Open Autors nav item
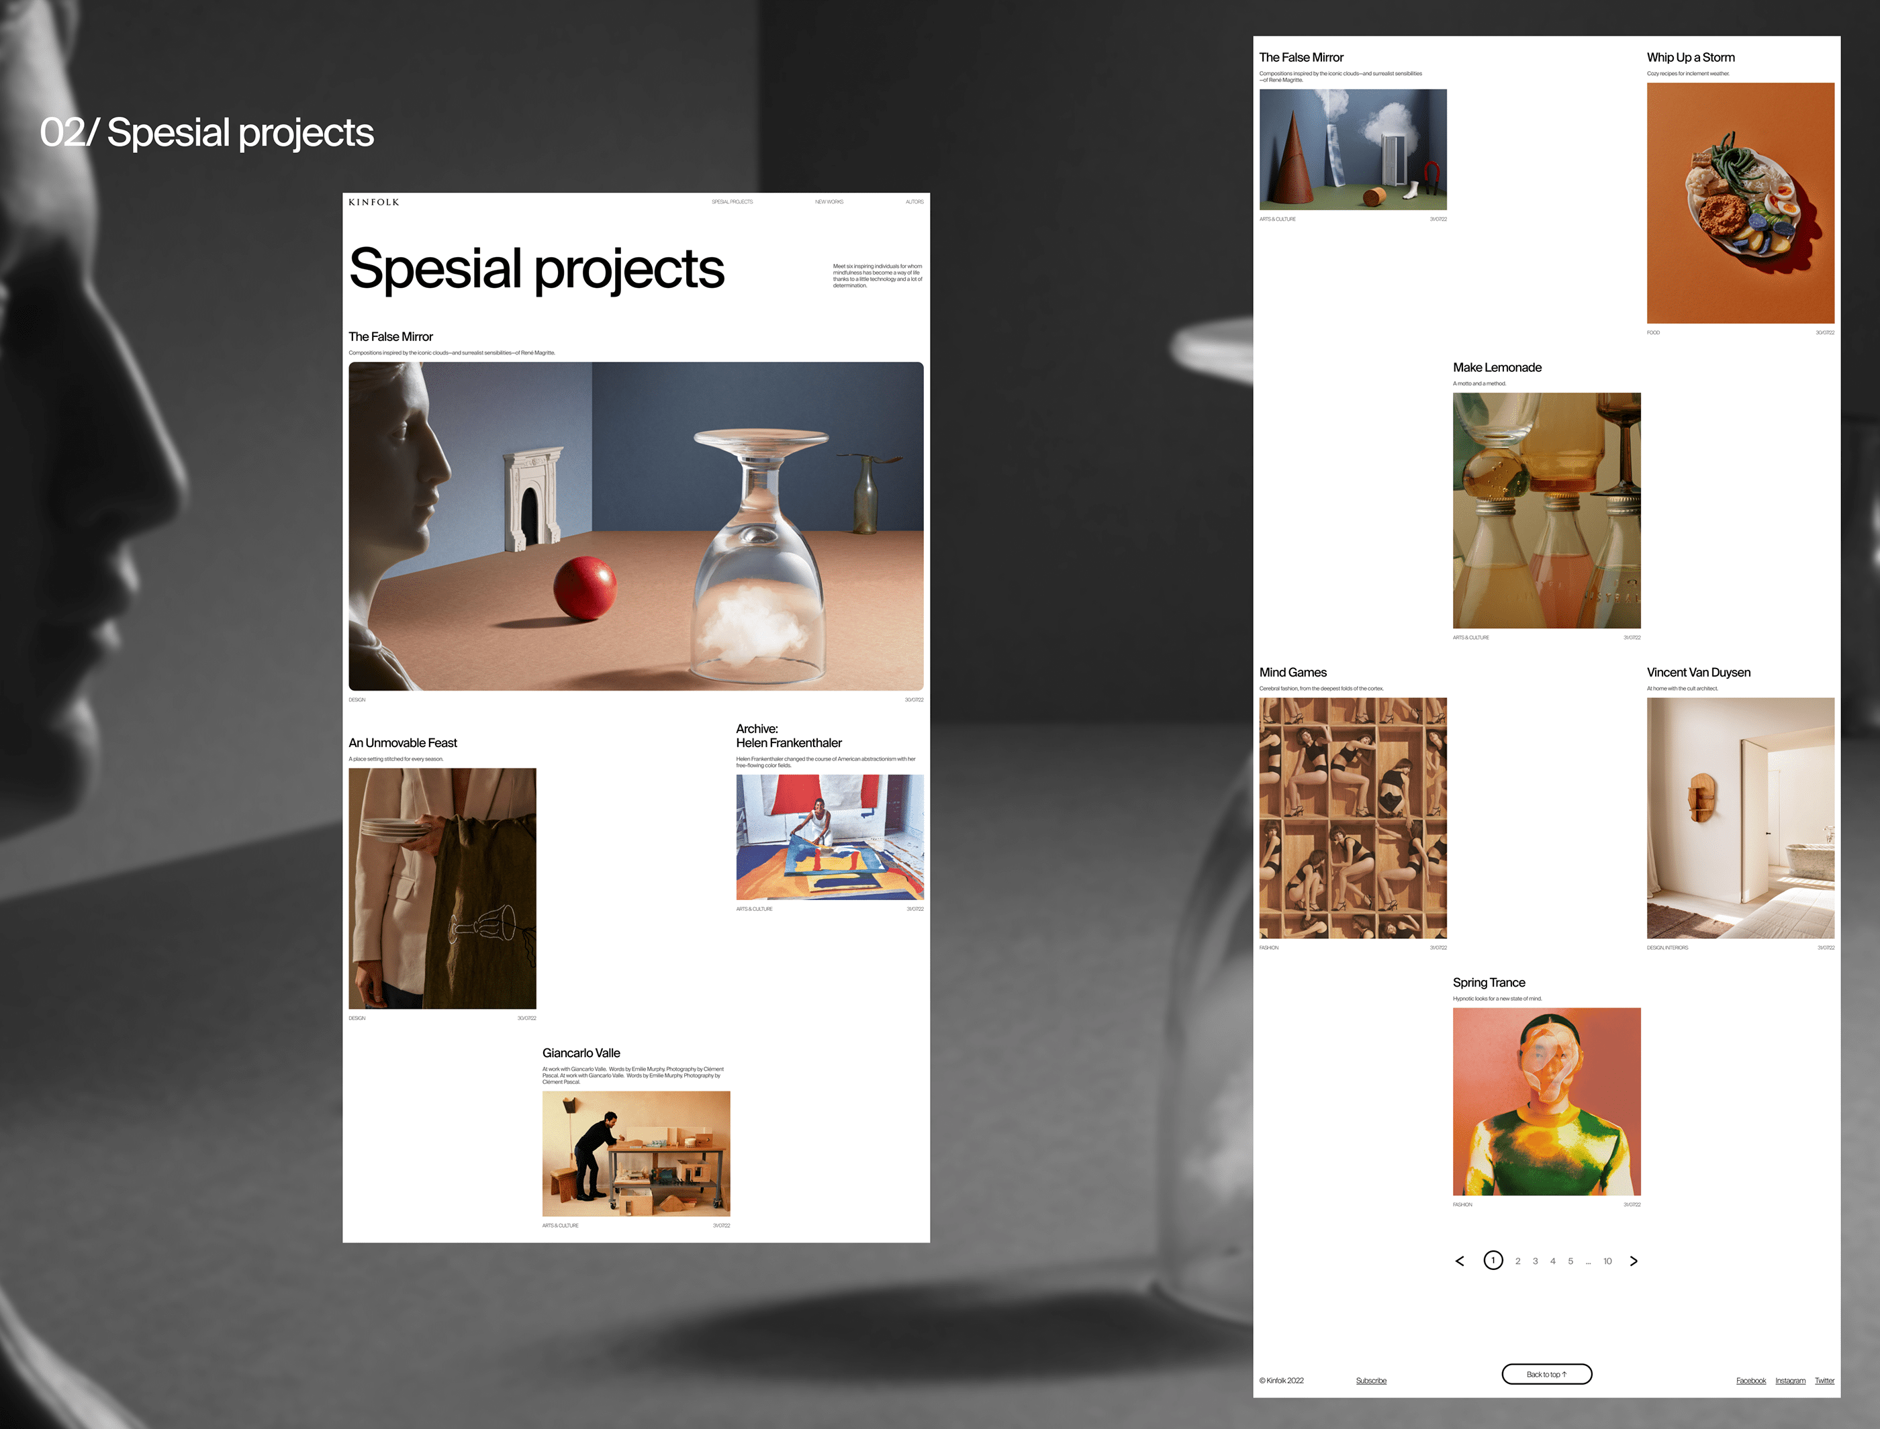Screen dimensions: 1880x1429 click(x=914, y=203)
